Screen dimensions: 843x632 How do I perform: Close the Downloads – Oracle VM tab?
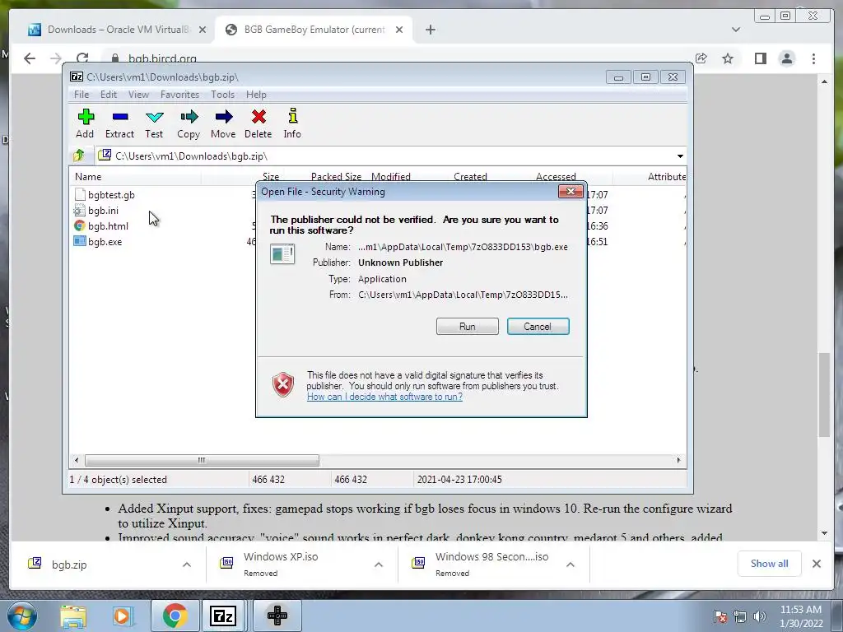click(203, 30)
